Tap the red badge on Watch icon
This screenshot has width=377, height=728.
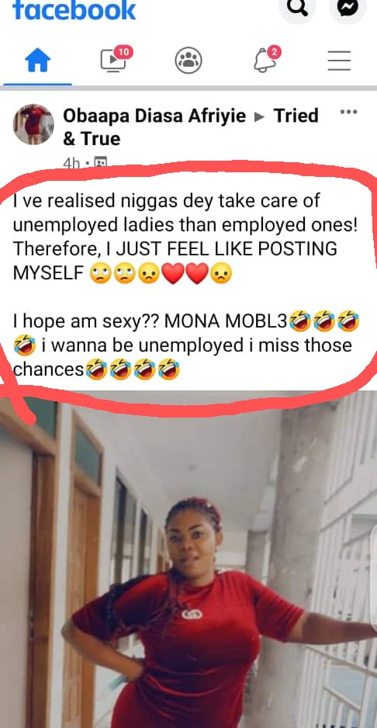pos(123,53)
